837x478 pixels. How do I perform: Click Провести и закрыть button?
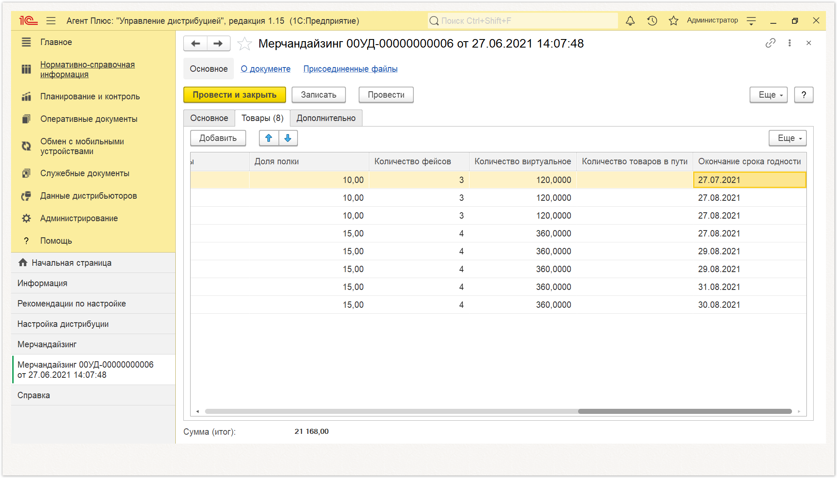(235, 95)
